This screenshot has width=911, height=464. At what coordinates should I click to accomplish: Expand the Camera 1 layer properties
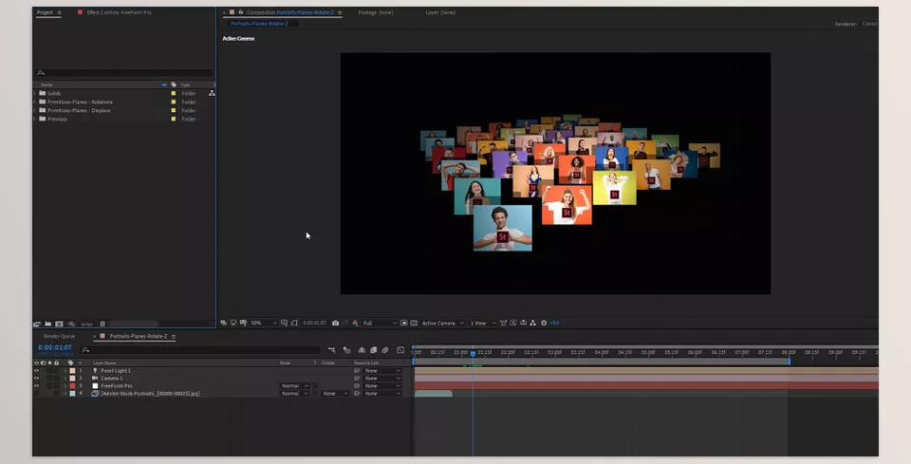point(65,378)
